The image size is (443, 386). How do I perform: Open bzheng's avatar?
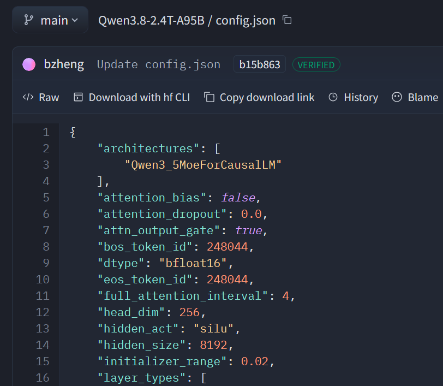29,64
